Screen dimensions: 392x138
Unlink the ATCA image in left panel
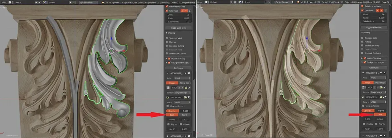click(189, 88)
